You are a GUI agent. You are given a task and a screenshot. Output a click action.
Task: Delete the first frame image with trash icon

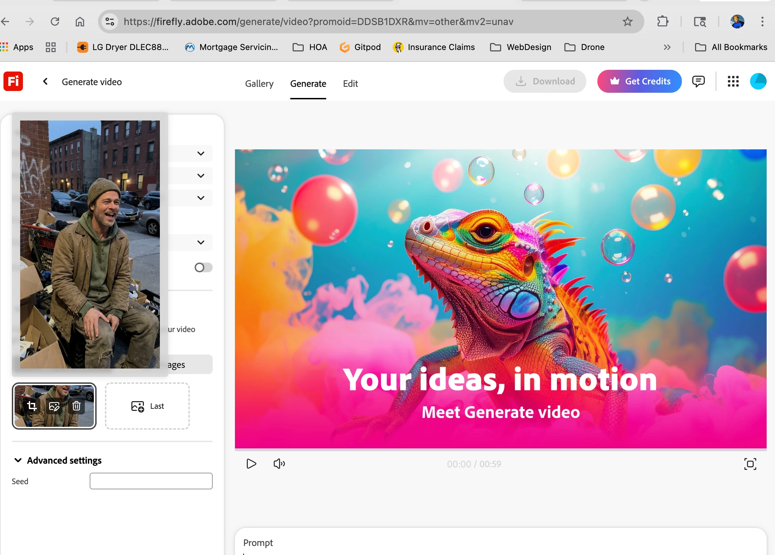pos(76,406)
